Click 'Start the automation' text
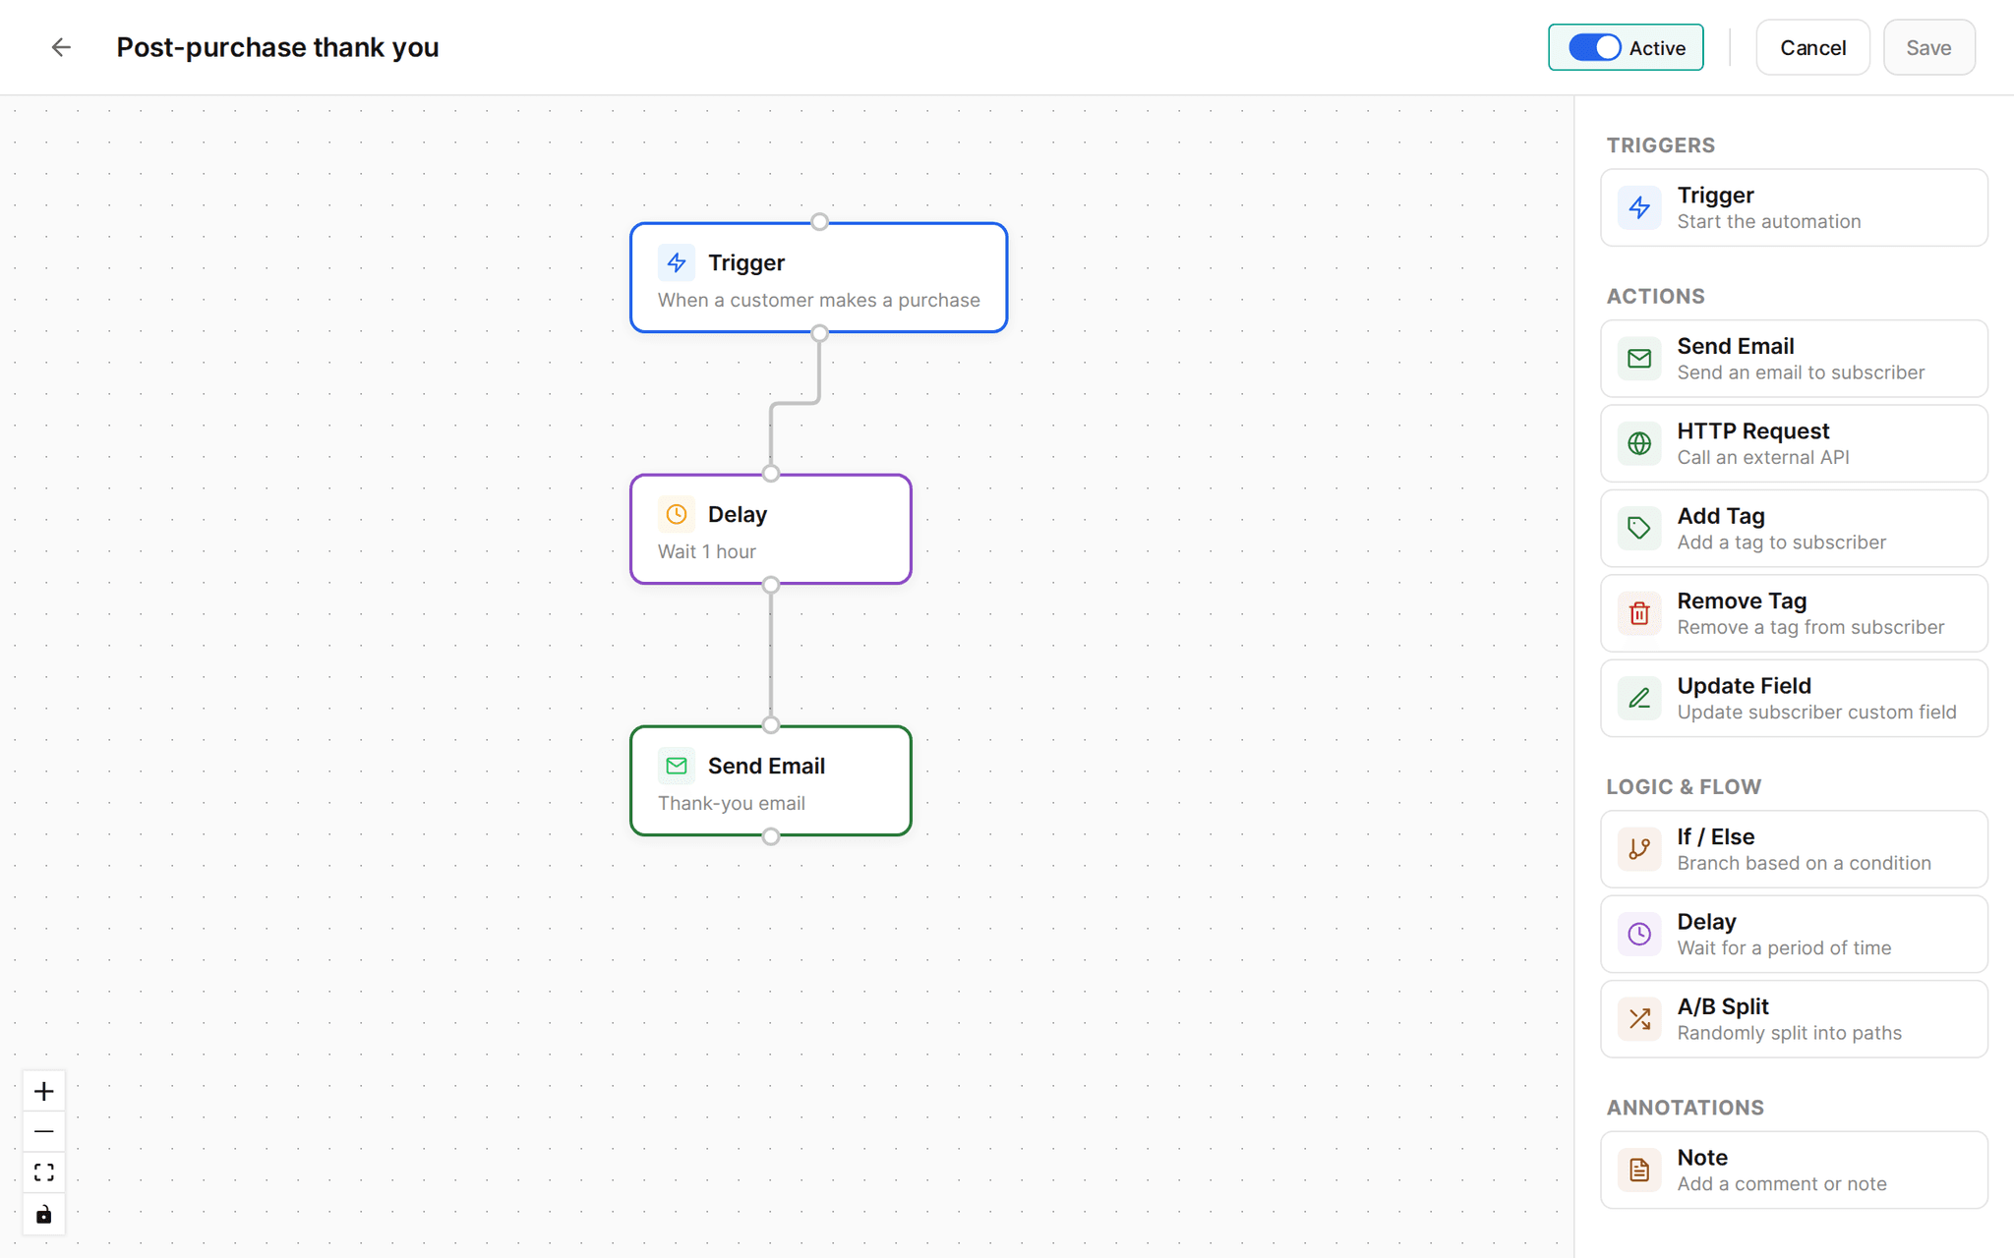Viewport: 2014px width, 1258px height. pos(1769,221)
